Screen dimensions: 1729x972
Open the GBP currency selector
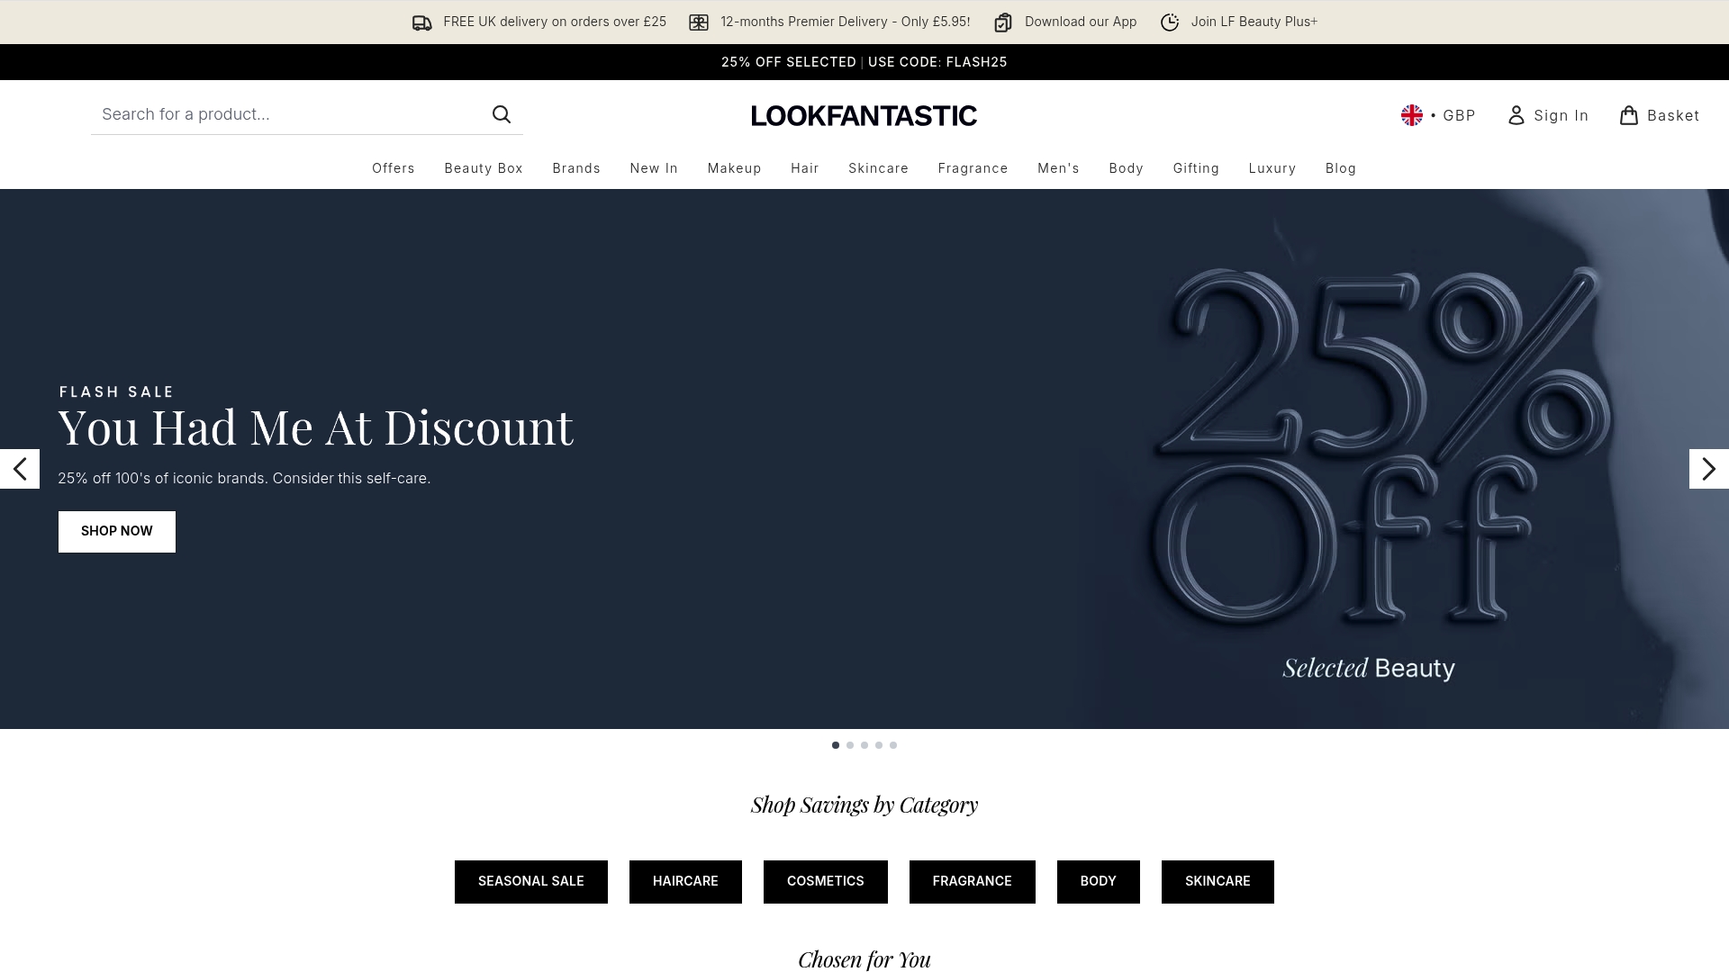(1458, 115)
